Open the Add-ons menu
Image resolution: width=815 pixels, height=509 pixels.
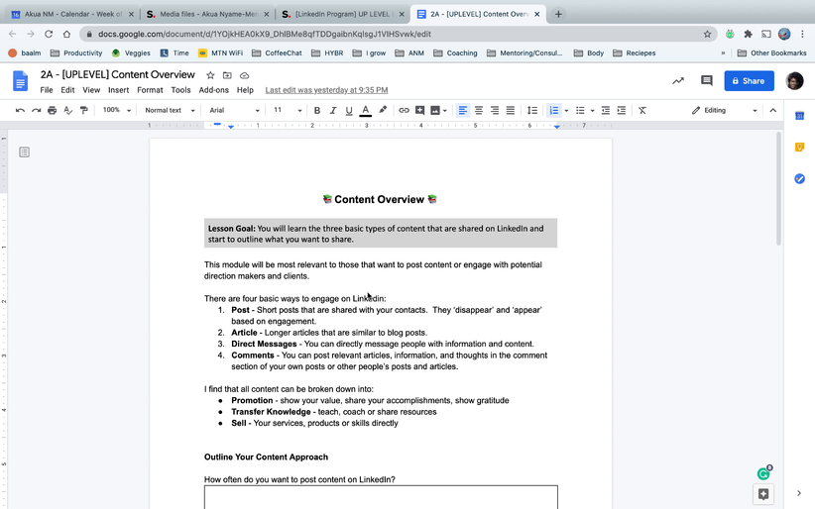213,90
